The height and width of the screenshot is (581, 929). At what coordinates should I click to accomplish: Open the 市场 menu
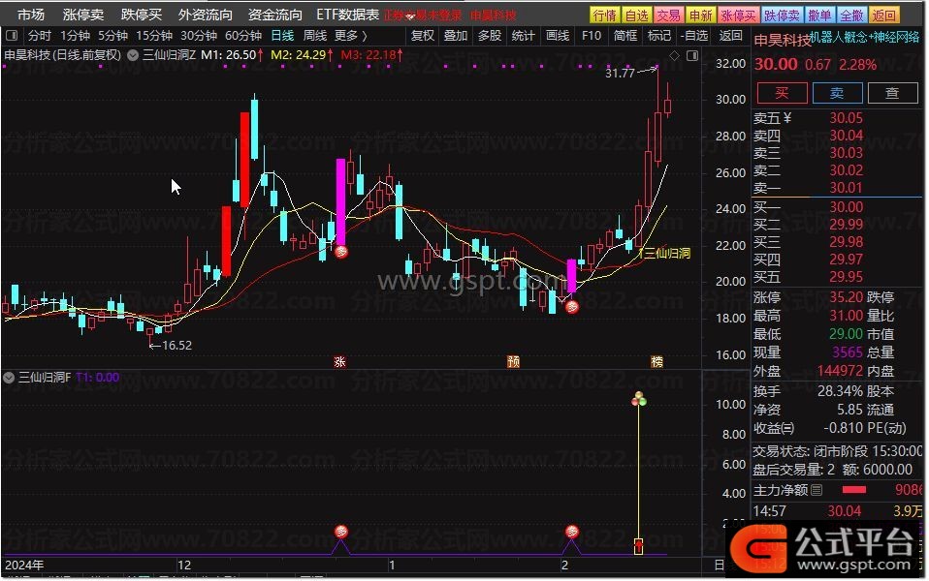pos(31,15)
